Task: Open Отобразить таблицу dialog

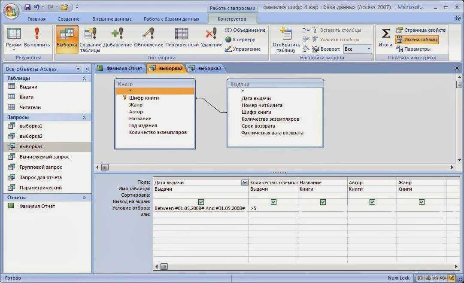Action: [x=286, y=40]
